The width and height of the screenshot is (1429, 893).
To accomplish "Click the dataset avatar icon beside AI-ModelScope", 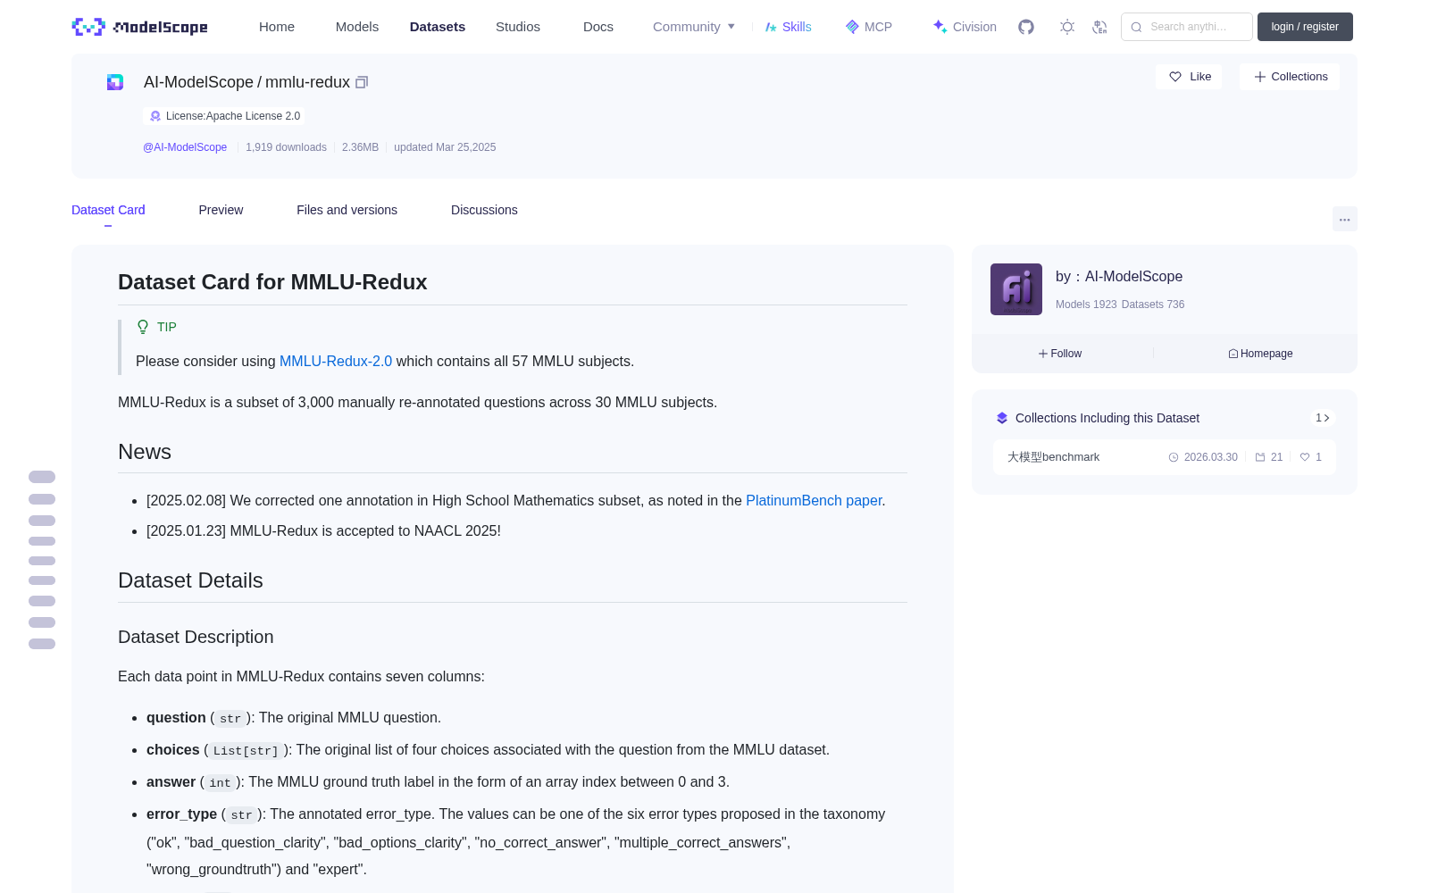I will [115, 82].
